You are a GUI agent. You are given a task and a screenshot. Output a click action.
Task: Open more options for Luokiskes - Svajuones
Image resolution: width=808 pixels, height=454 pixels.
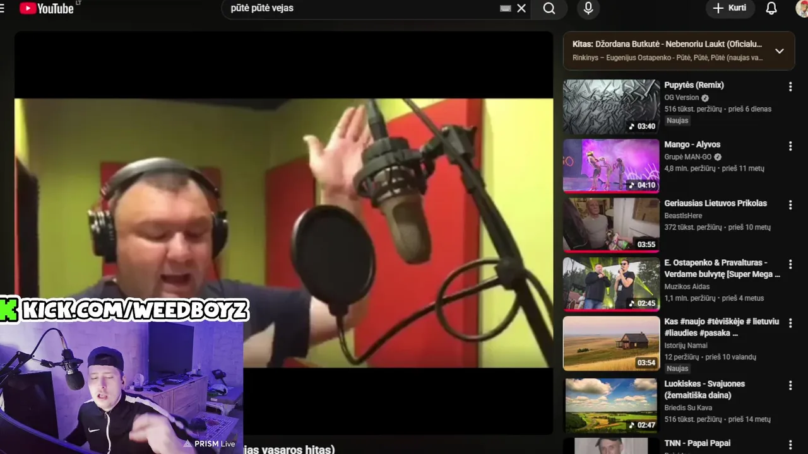(790, 385)
